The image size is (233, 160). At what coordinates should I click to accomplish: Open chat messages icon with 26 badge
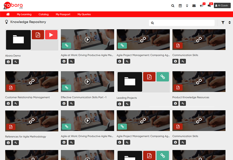tap(209, 6)
